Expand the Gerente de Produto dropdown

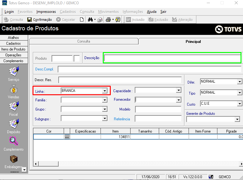pyautogui.click(x=237, y=119)
